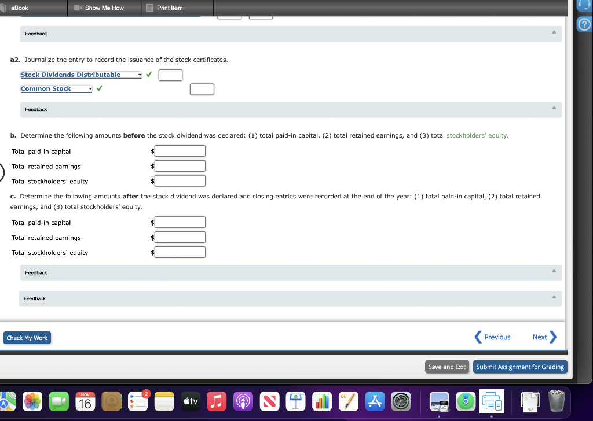
Task: Click Print Item in the toolbar
Action: [164, 8]
